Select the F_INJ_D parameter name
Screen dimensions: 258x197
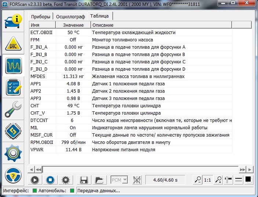tap(39, 69)
